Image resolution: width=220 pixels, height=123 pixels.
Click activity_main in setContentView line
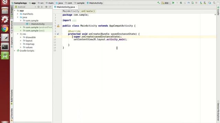115,40
